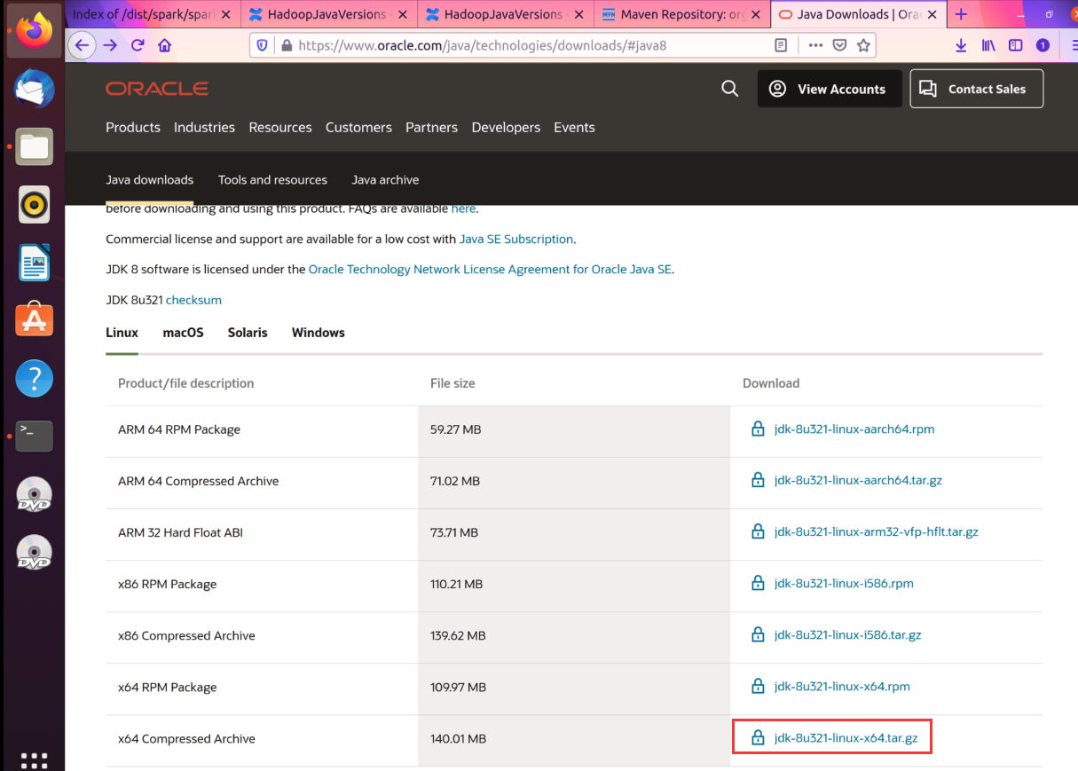The image size is (1078, 771).
Task: Switch to the first HadoopJavaVersions tab
Action: (329, 14)
